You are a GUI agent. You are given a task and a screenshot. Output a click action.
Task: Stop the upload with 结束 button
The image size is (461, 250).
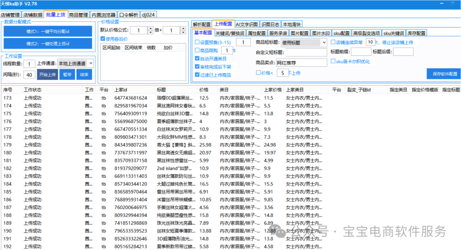(84, 74)
